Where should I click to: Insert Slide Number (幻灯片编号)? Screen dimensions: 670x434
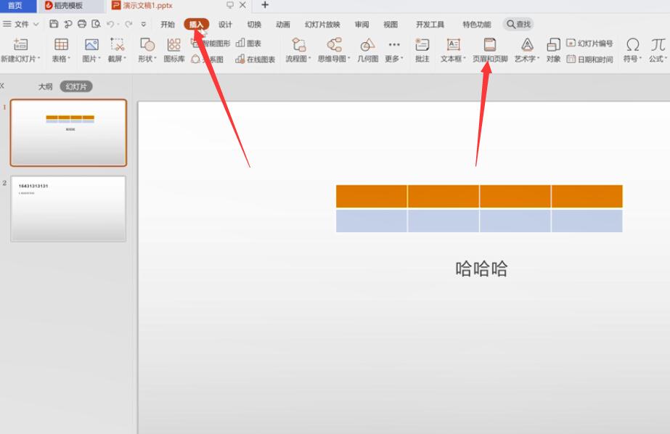pos(589,43)
